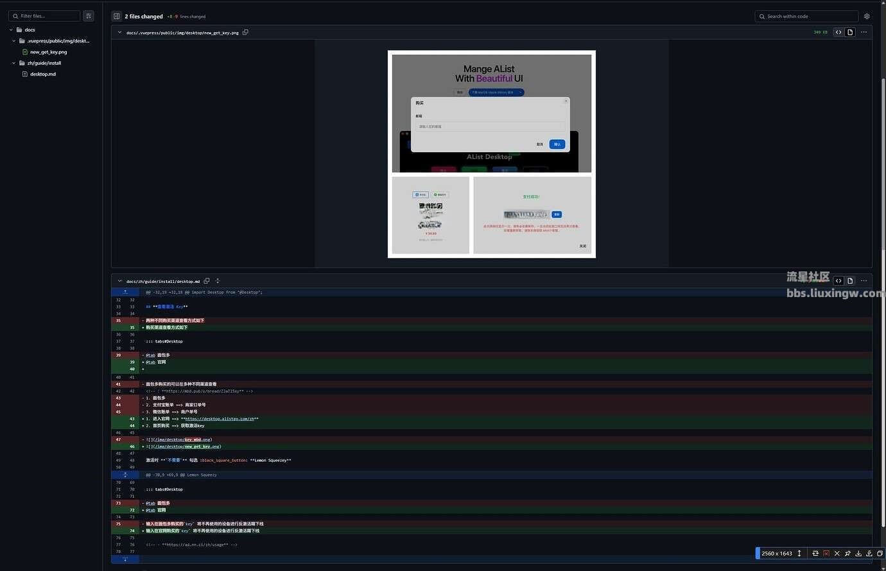This screenshot has width=886, height=571.
Task: Expand hidden lines above line 32
Action: click(x=125, y=292)
